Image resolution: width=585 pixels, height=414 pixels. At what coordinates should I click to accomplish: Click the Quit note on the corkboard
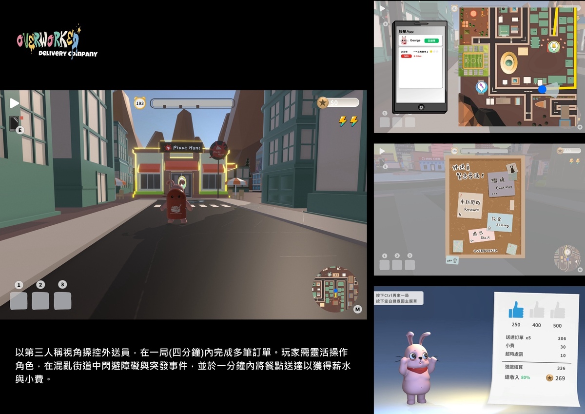(x=481, y=235)
